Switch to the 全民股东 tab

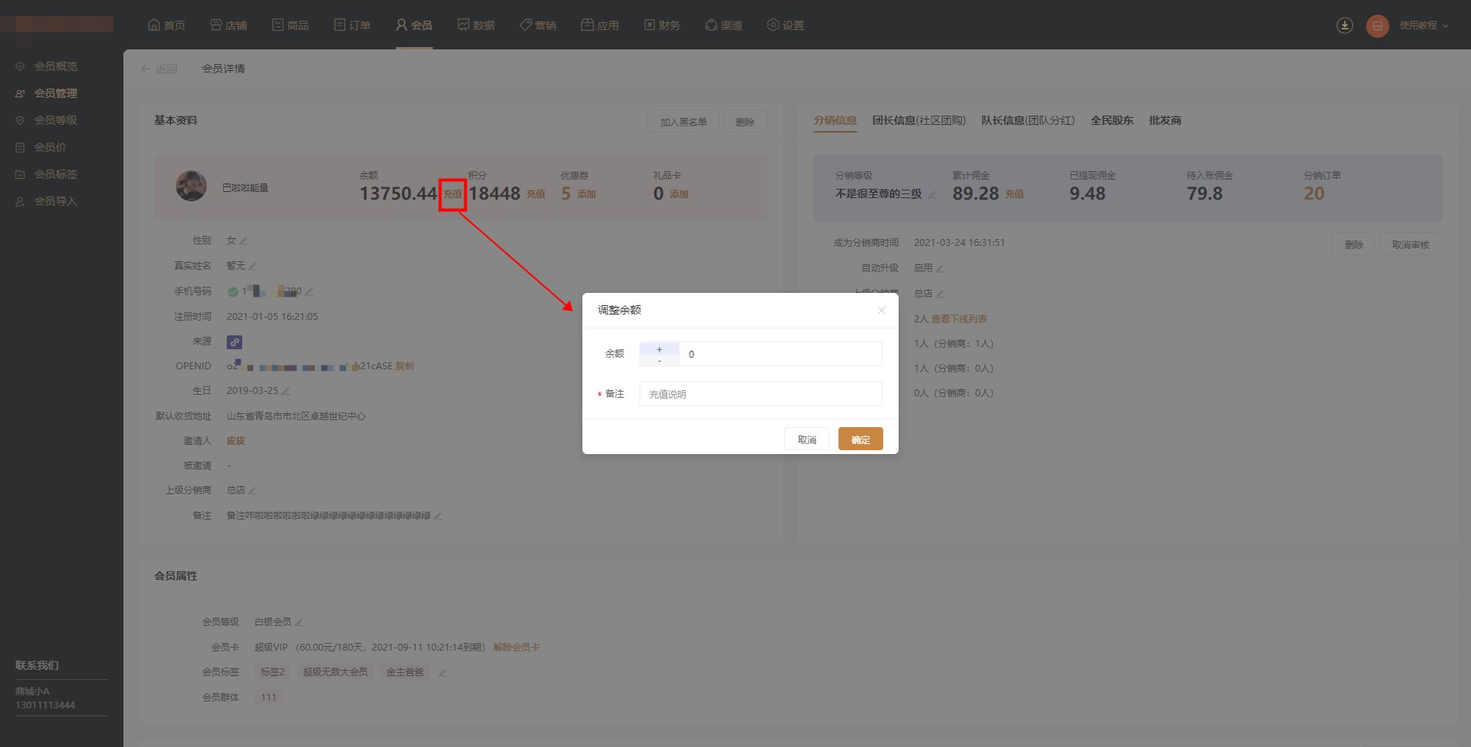coord(1112,120)
